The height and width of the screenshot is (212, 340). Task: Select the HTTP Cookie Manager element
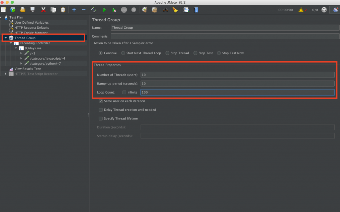(x=31, y=33)
